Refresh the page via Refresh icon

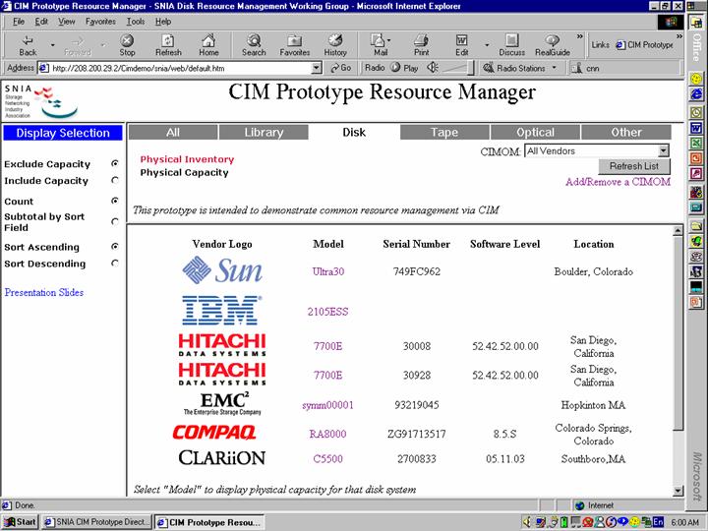click(168, 45)
